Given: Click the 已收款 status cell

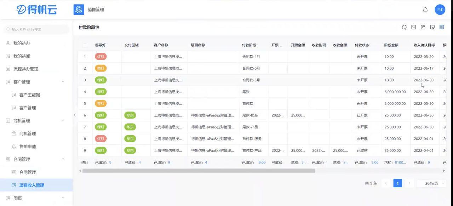Looking at the screenshot, I should tap(362, 150).
